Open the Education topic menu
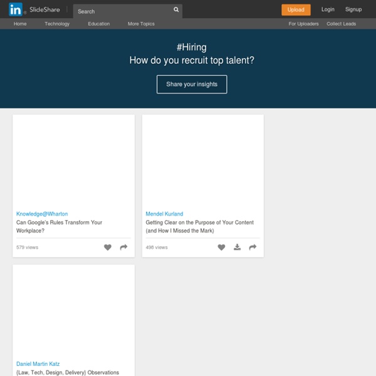Image resolution: width=376 pixels, height=376 pixels. 99,24
